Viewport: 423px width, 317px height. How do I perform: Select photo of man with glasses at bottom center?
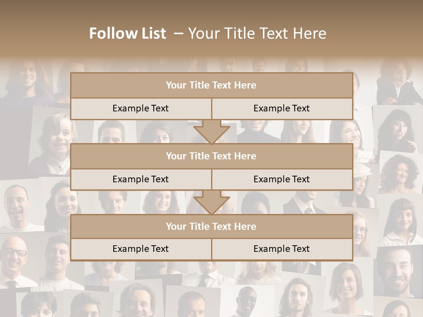pos(245,302)
